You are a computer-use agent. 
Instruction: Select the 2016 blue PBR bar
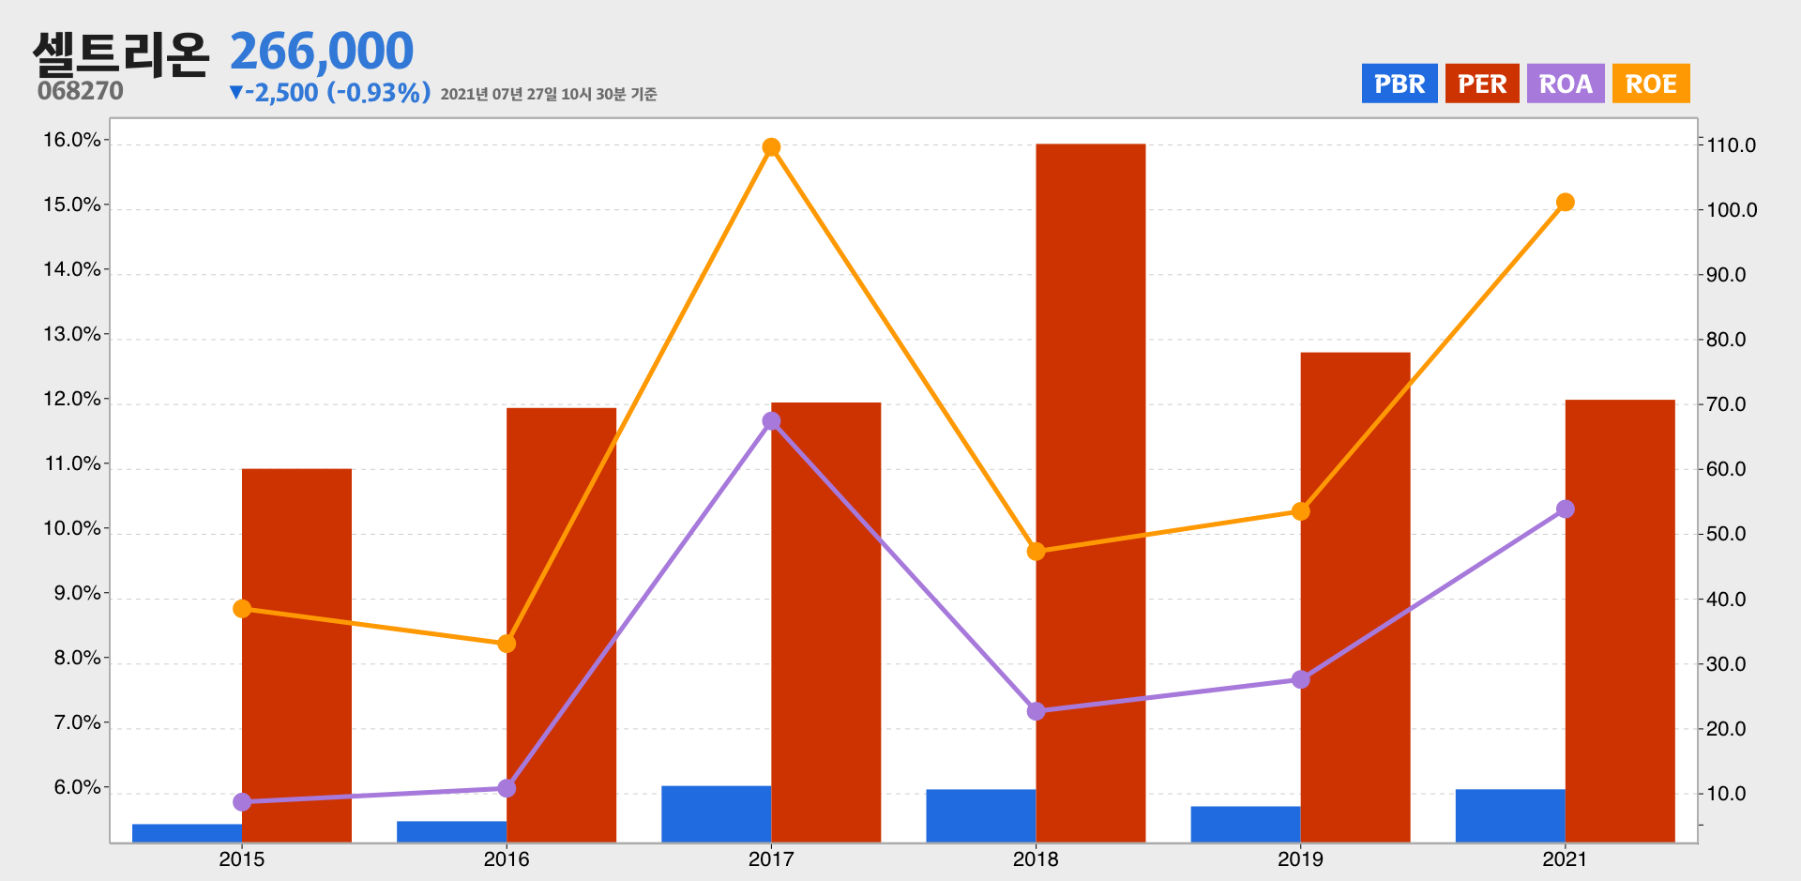coord(451,831)
